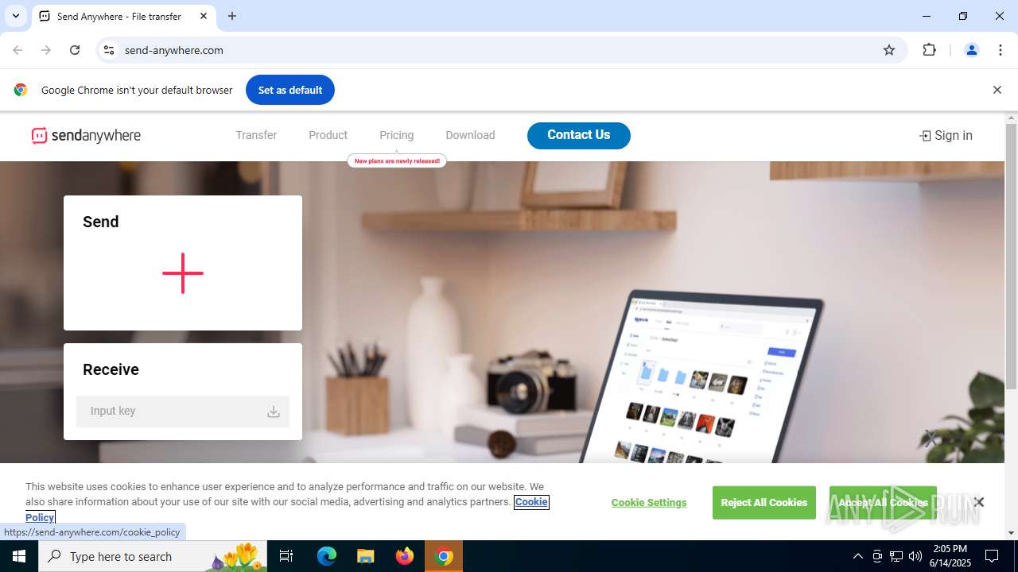Open Task View on the taskbar
1018x572 pixels.
pos(286,556)
